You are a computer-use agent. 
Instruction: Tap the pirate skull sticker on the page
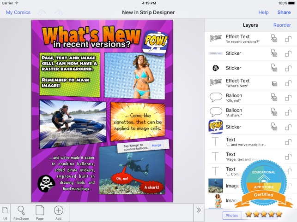pos(46,183)
